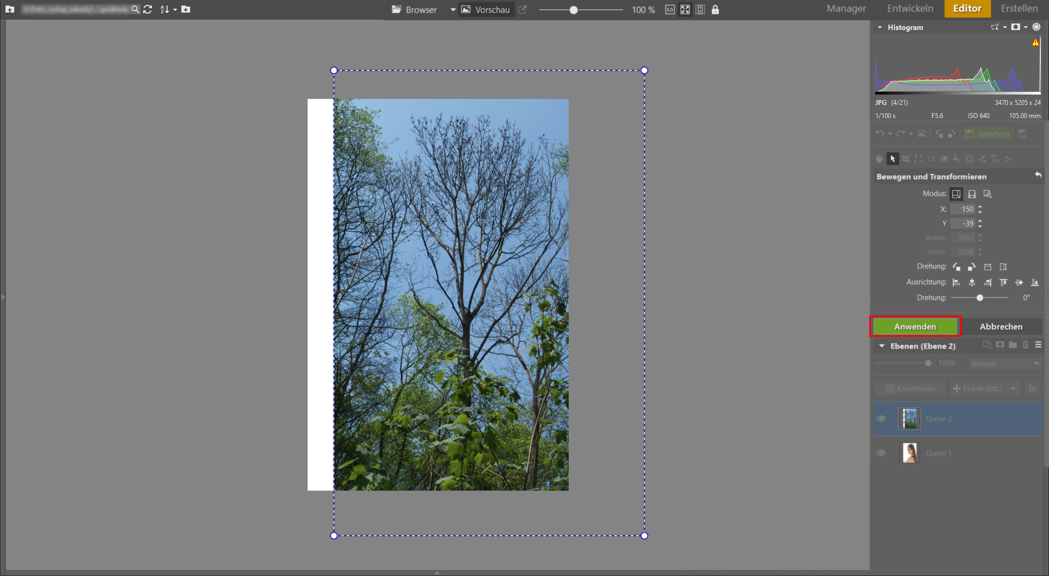Image resolution: width=1049 pixels, height=576 pixels.
Task: Select the Move and Transform arrow tool
Action: pos(893,159)
